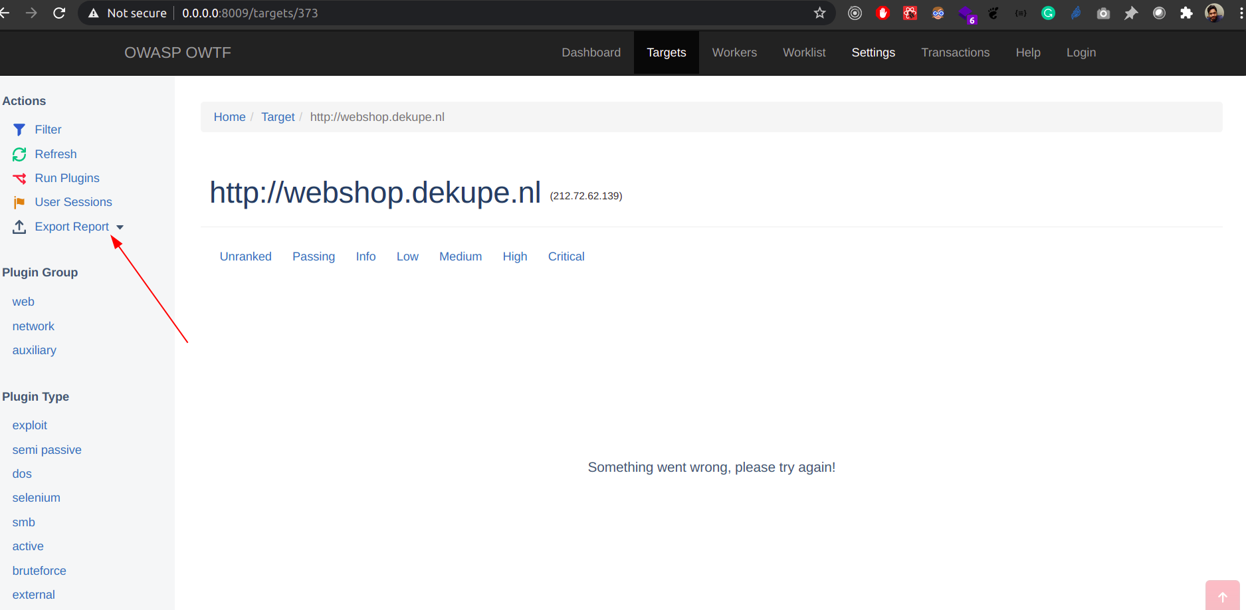
Task: Click the circular target extension icon
Action: click(x=855, y=13)
